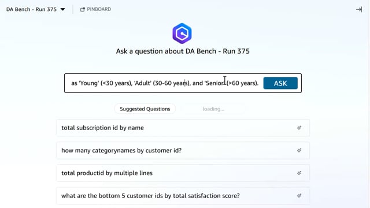The image size is (370, 208).
Task: Choose suggestion 'total subscription id by name'
Action: pyautogui.click(x=183, y=128)
